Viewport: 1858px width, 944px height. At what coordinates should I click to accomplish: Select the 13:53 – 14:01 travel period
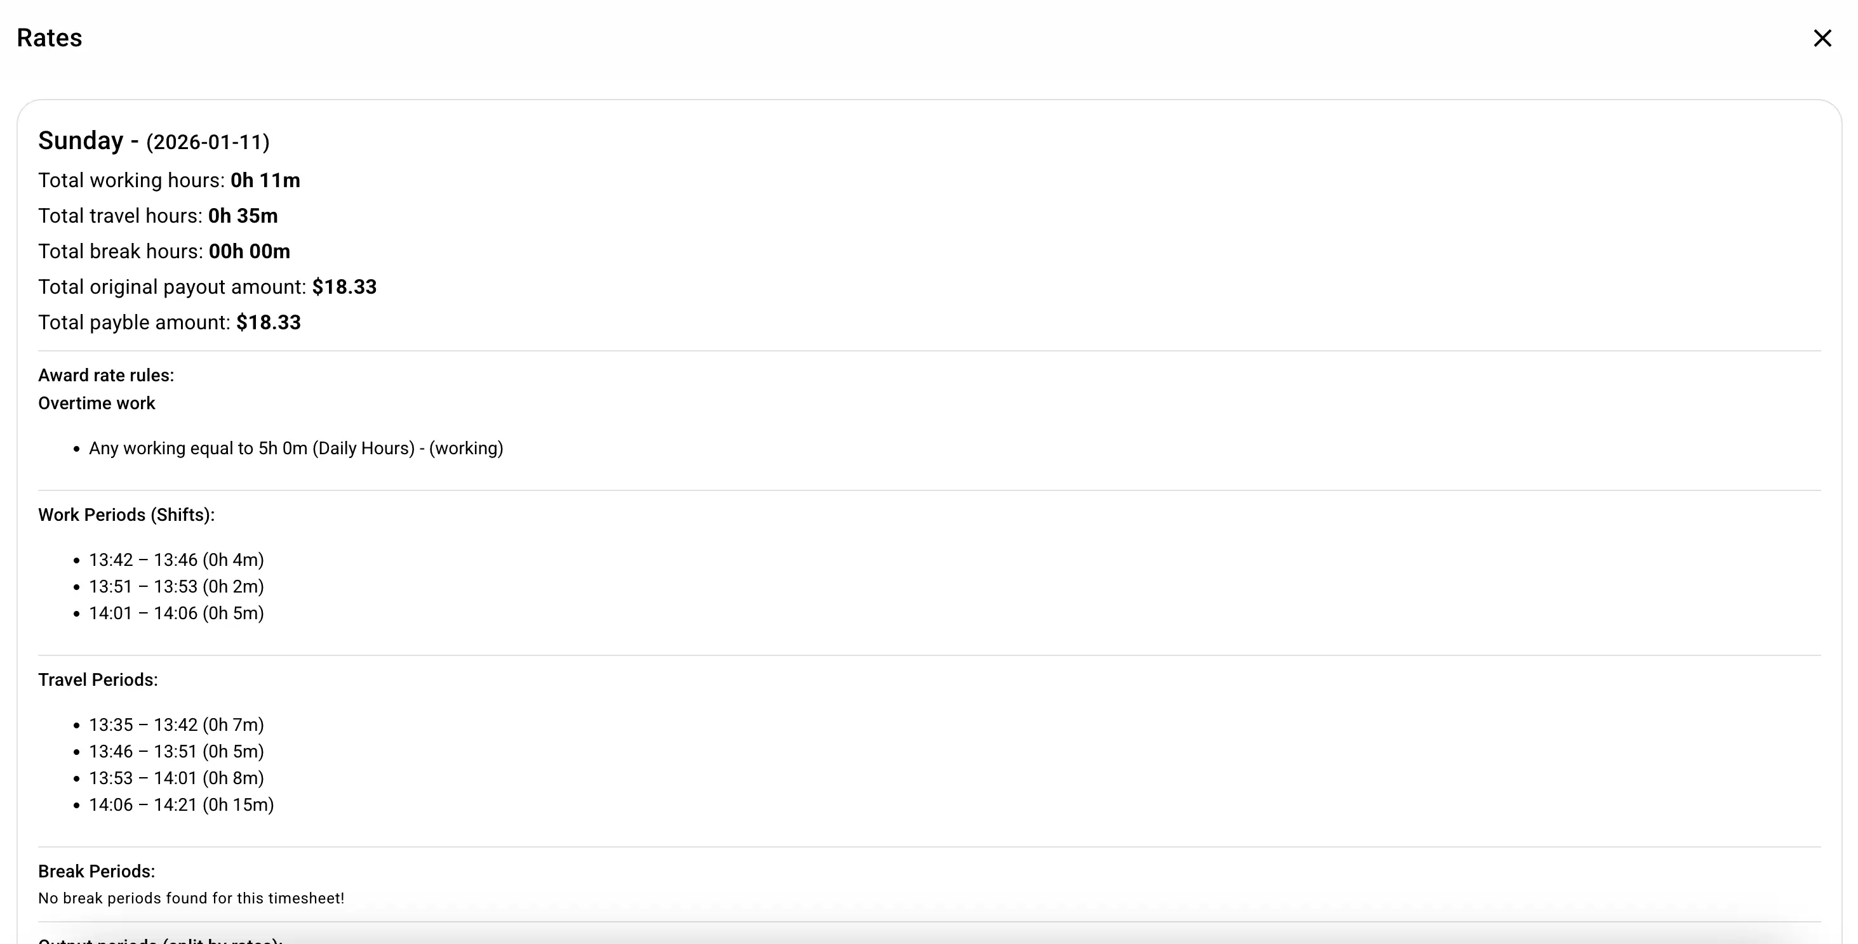[x=176, y=778]
